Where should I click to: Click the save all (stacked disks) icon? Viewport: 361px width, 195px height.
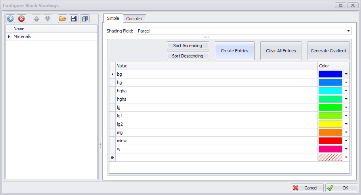(x=84, y=19)
